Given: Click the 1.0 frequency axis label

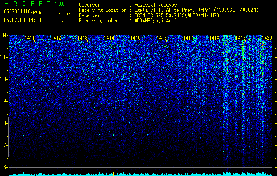Looking at the screenshot, I should click(4, 79).
